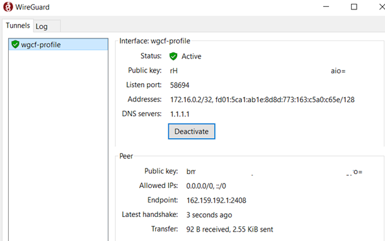Deactivate the wgcf-profile tunnel
The width and height of the screenshot is (385, 241).
192,131
